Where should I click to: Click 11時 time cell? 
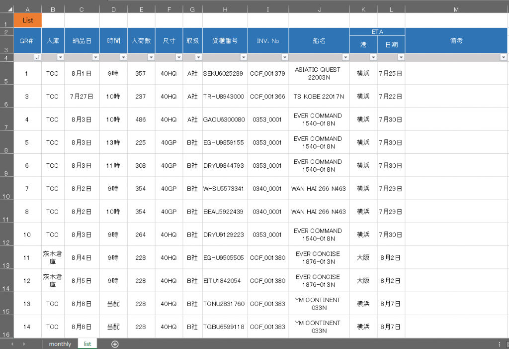(113, 166)
